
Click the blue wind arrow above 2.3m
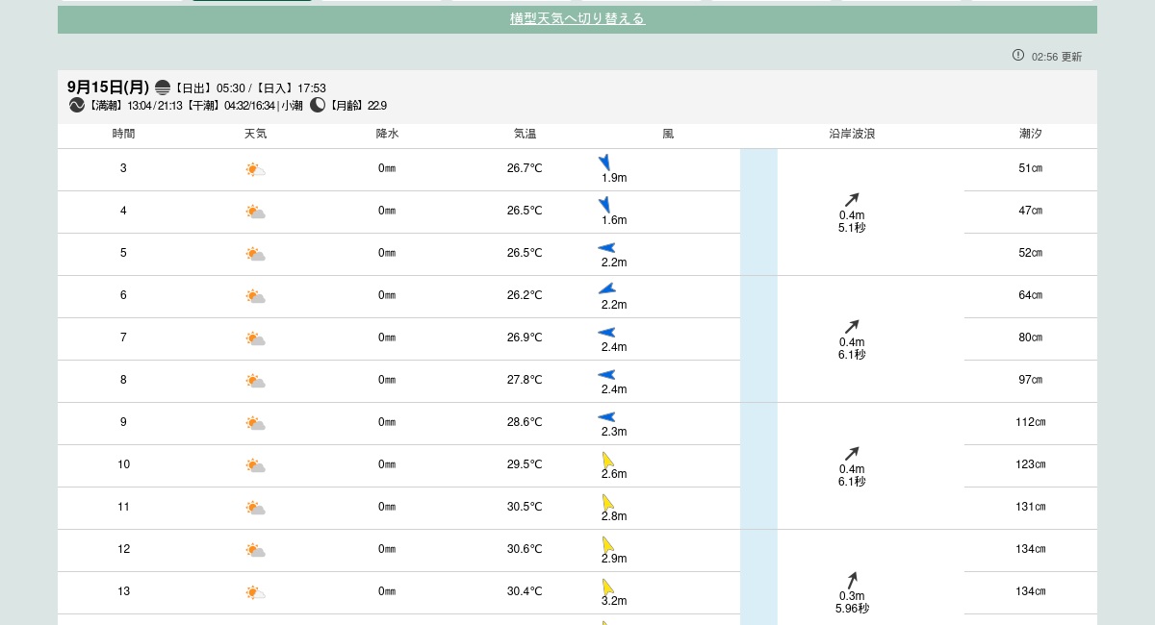606,417
